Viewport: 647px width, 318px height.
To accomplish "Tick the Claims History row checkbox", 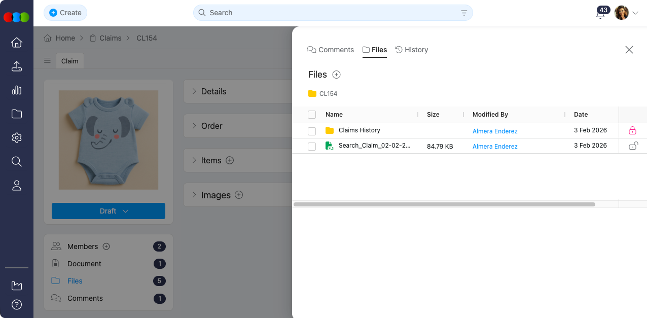I will point(312,131).
